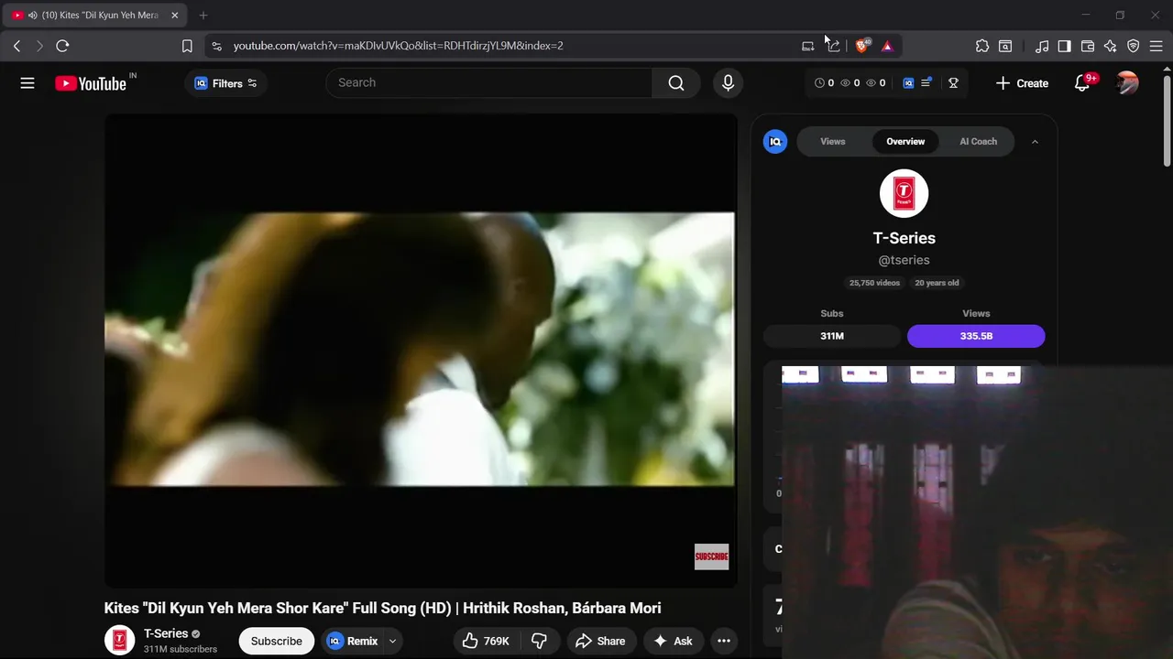Close the Kites YouTube tab

click(x=174, y=16)
